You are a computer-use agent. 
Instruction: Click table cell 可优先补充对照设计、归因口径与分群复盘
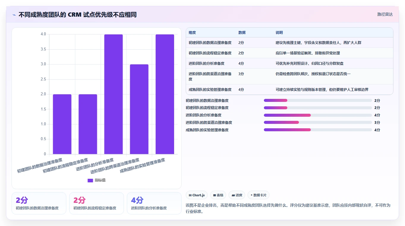point(310,64)
